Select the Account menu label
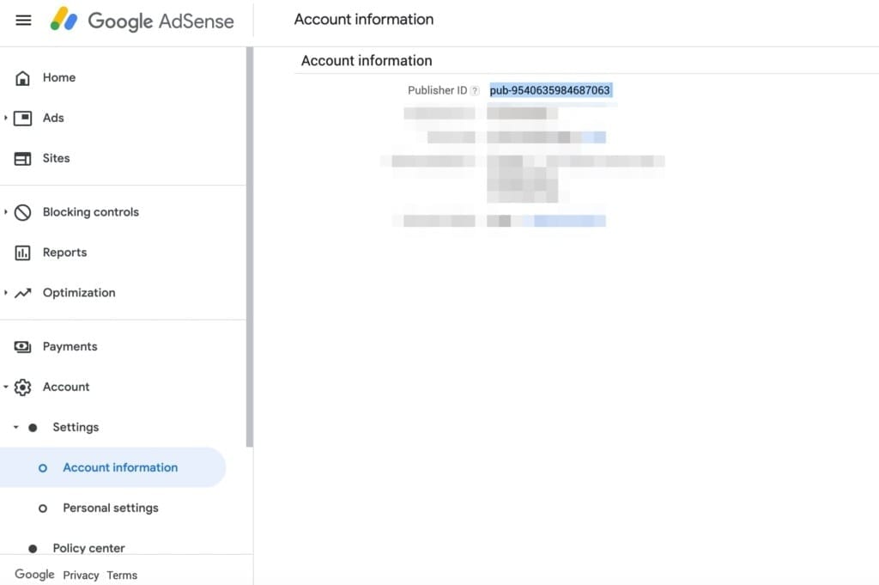879x585 pixels. (66, 387)
